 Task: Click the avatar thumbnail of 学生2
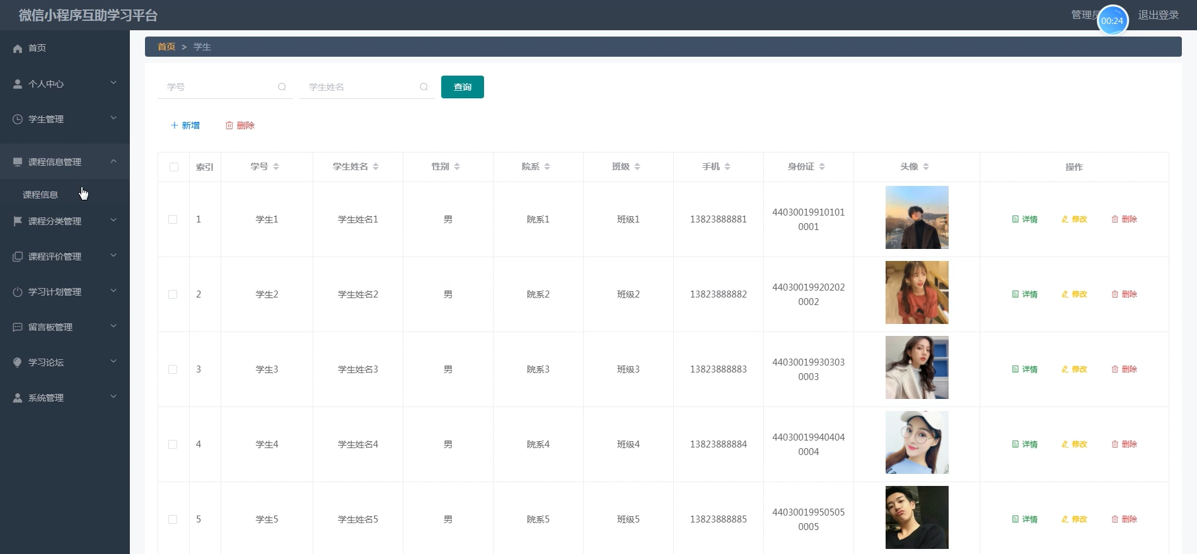pyautogui.click(x=917, y=292)
